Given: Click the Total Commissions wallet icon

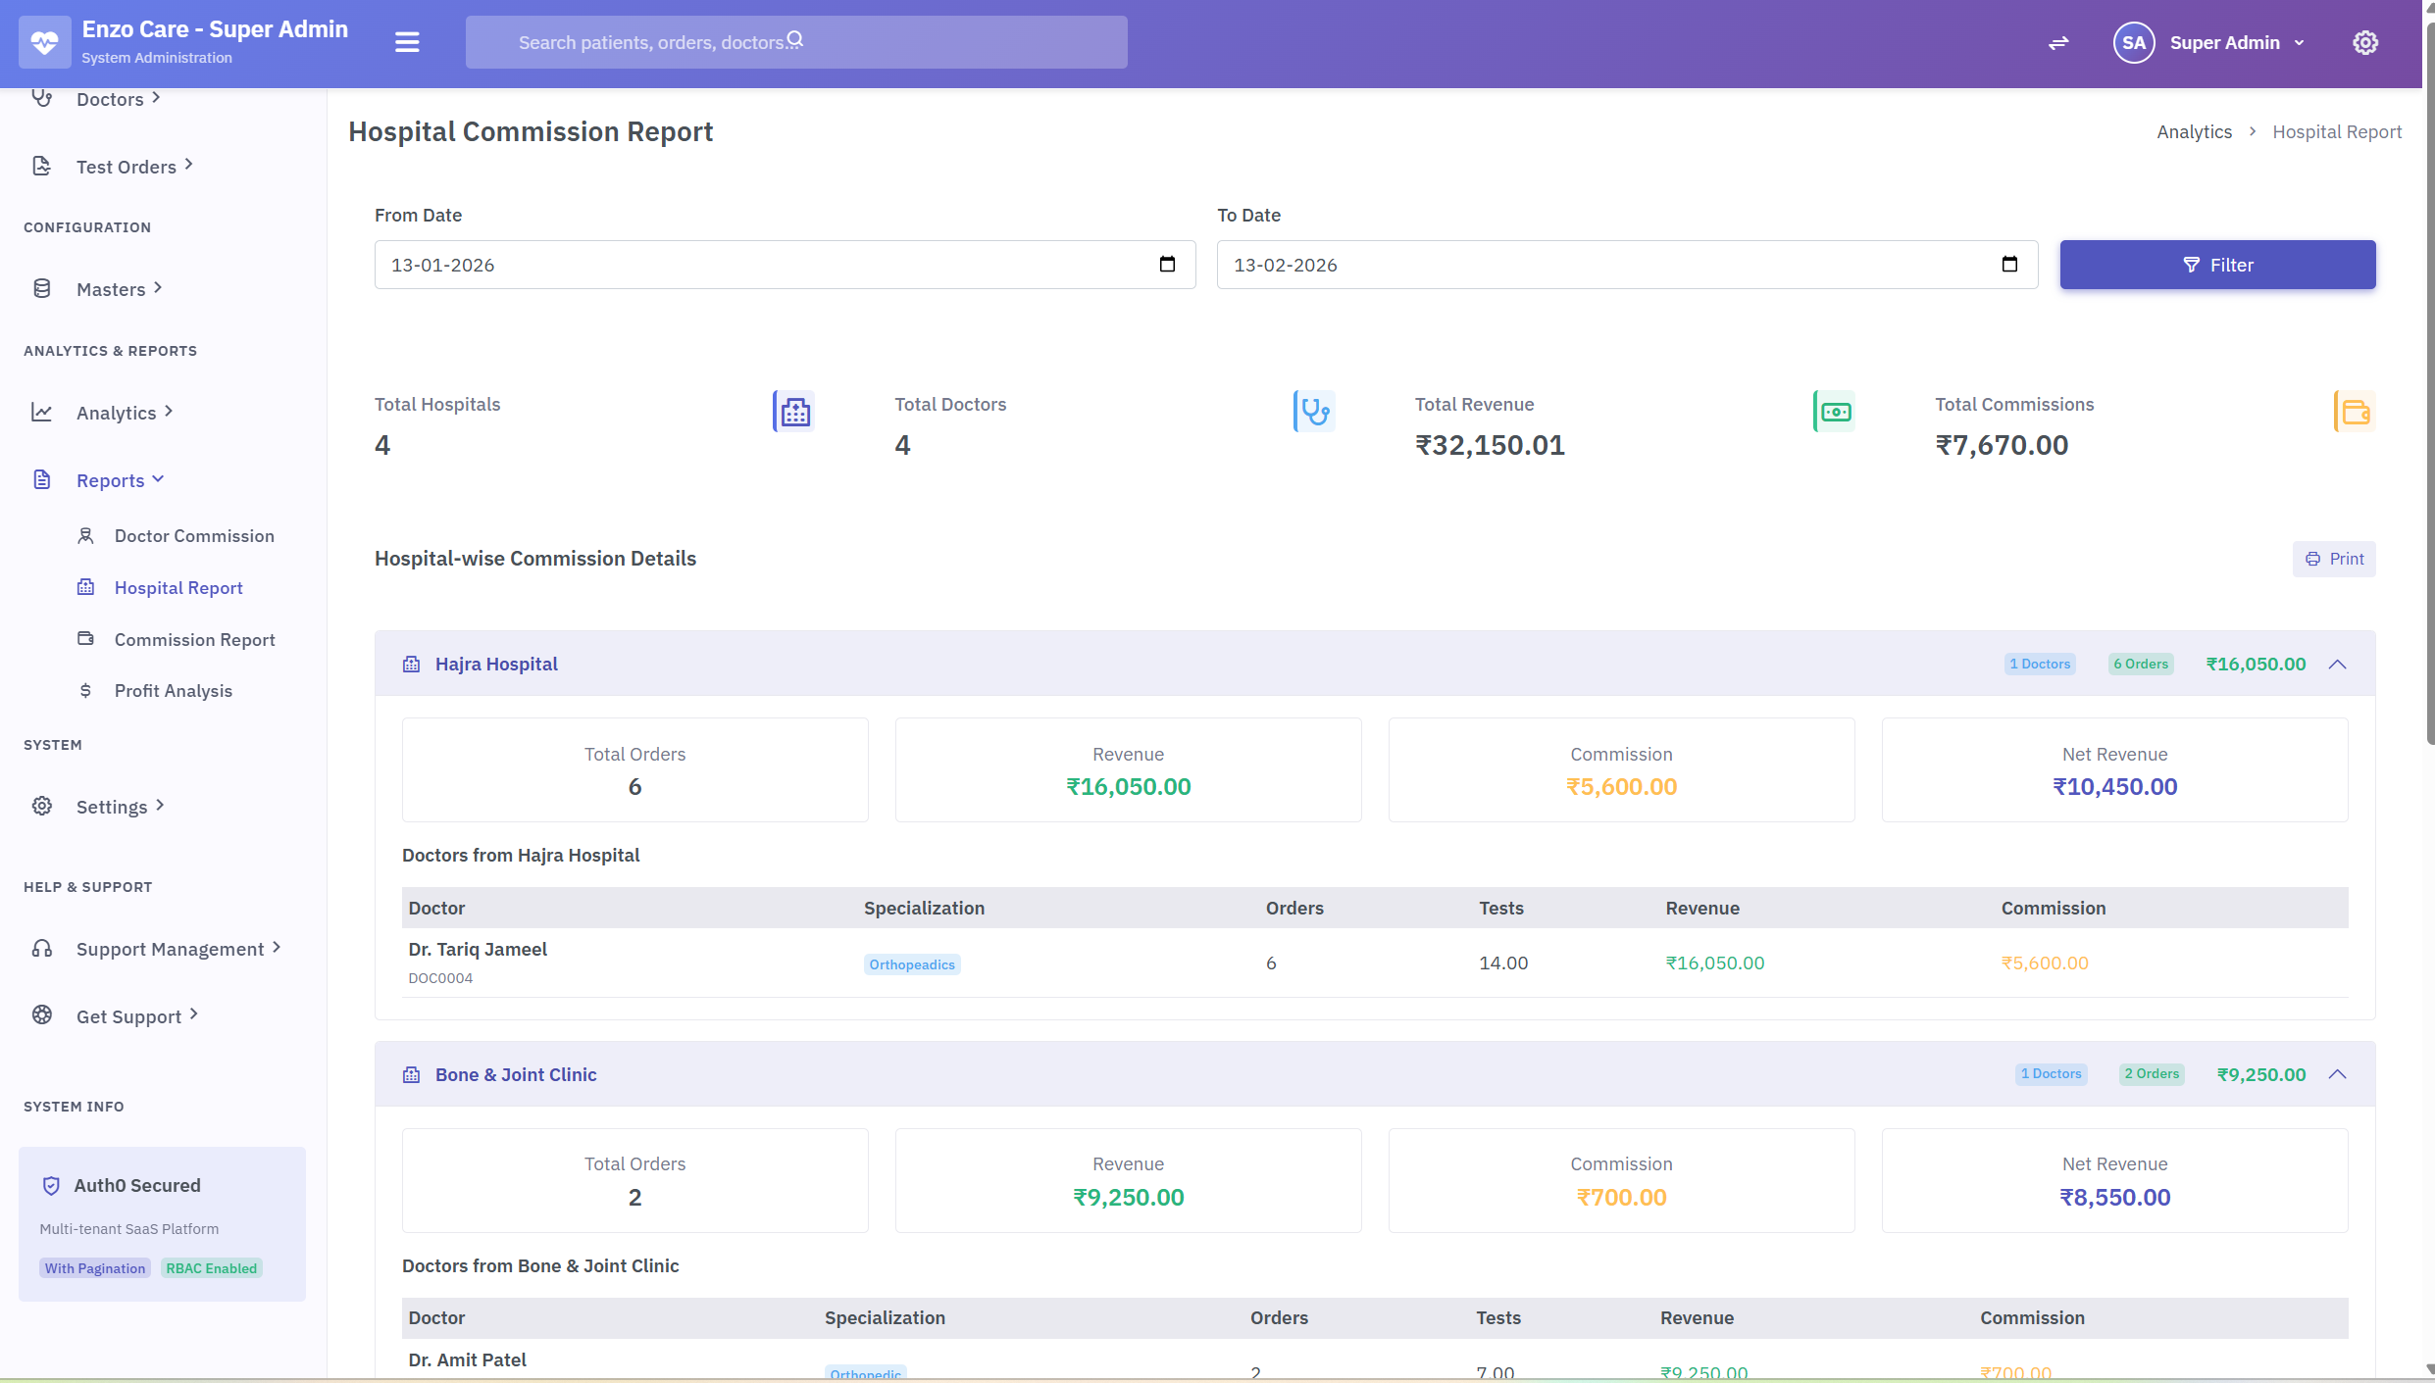Looking at the screenshot, I should (2354, 412).
